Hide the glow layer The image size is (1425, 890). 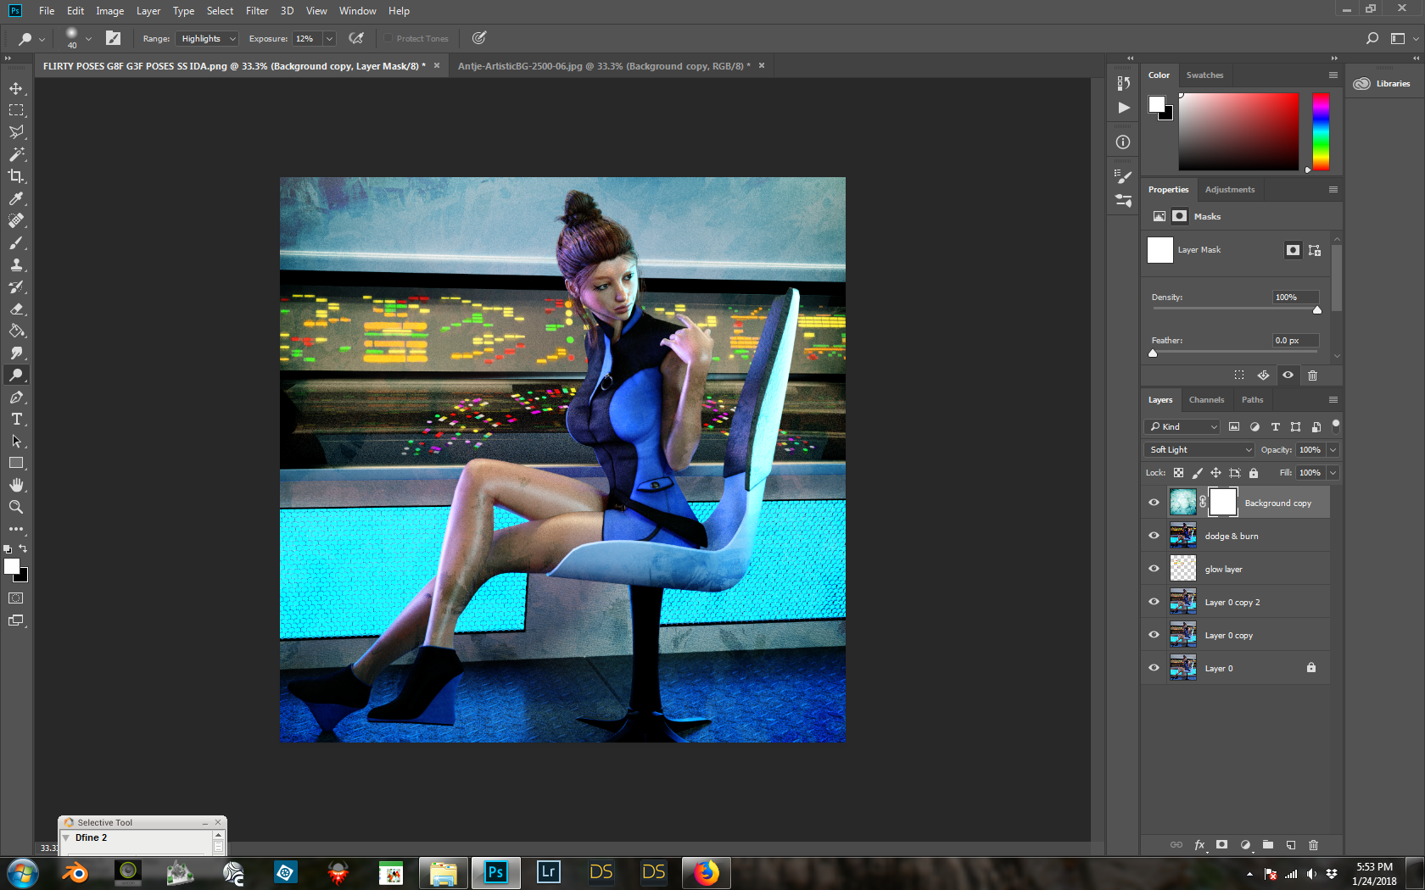coord(1154,569)
